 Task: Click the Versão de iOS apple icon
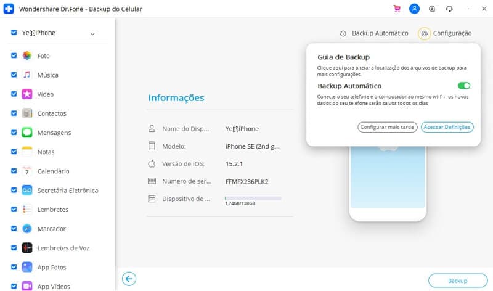(x=152, y=163)
